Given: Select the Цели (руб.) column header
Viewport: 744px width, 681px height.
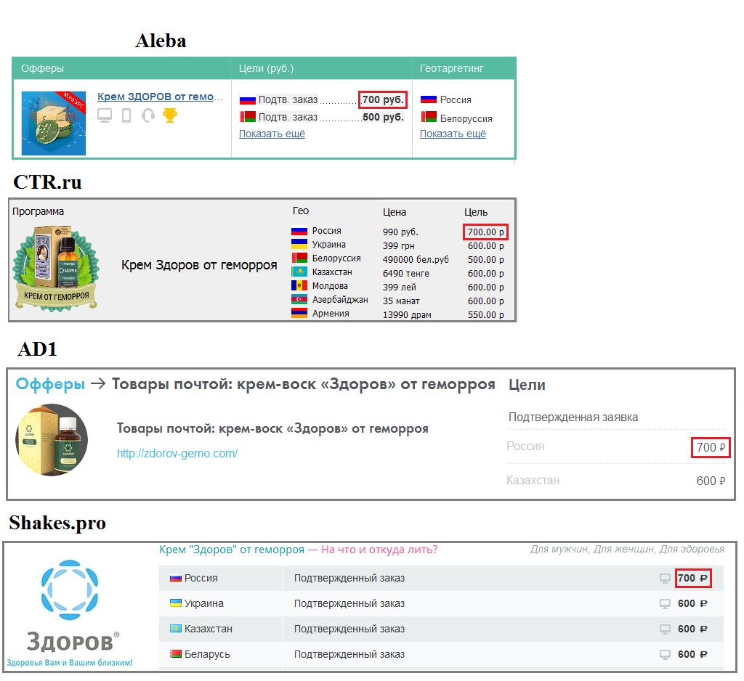Looking at the screenshot, I should [x=266, y=68].
